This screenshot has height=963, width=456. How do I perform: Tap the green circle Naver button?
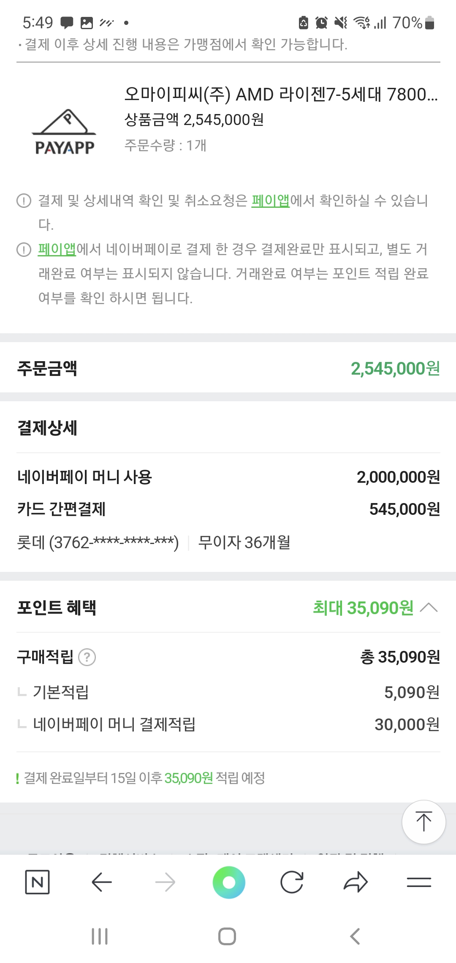tap(229, 882)
